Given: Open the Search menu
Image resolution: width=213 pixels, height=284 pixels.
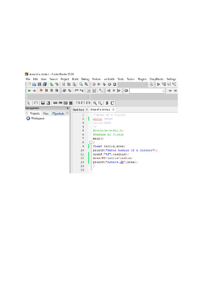Looking at the screenshot, I should pos(54,79).
